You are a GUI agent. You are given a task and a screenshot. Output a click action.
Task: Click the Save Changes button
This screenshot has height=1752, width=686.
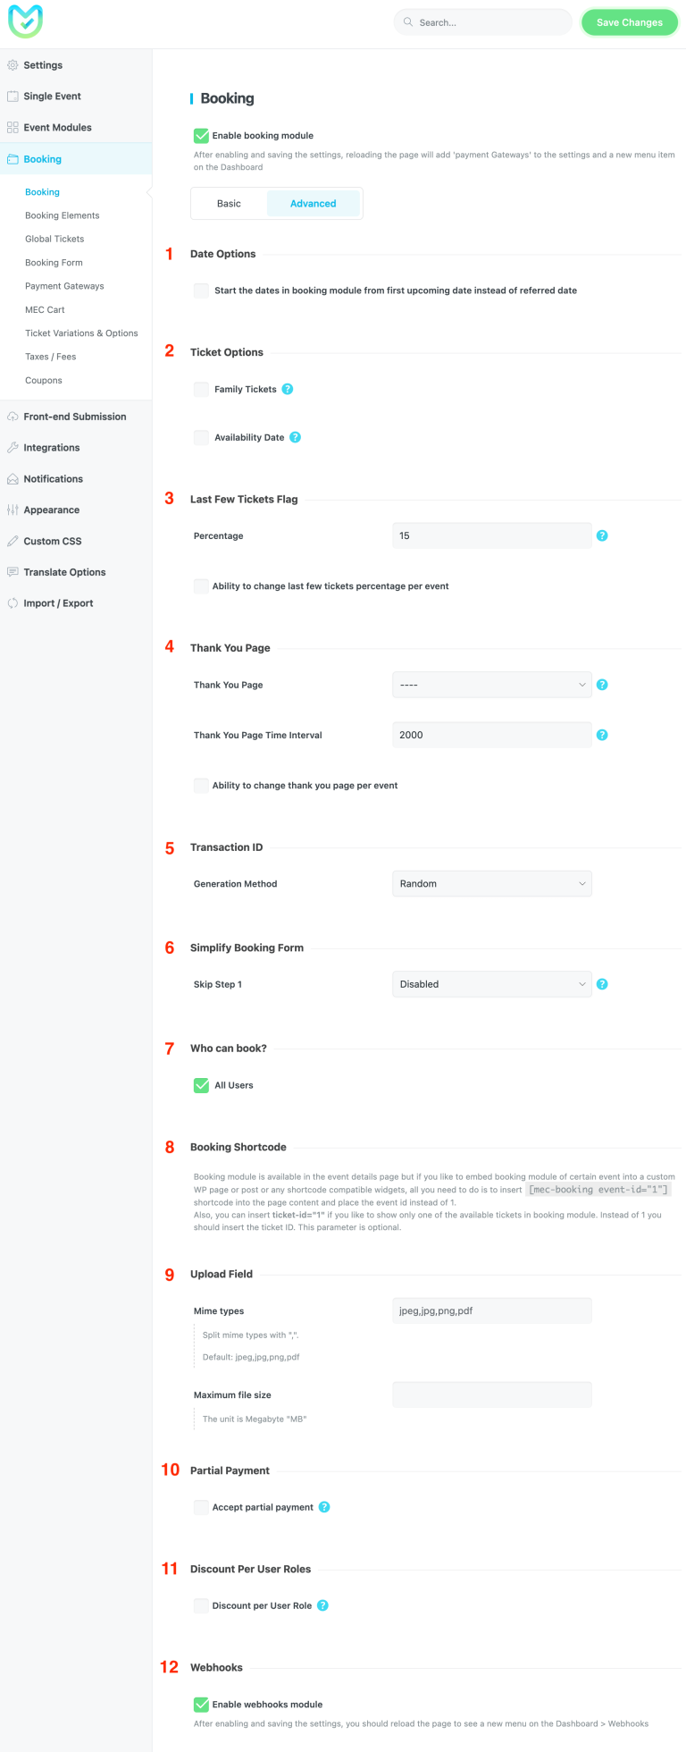[629, 21]
